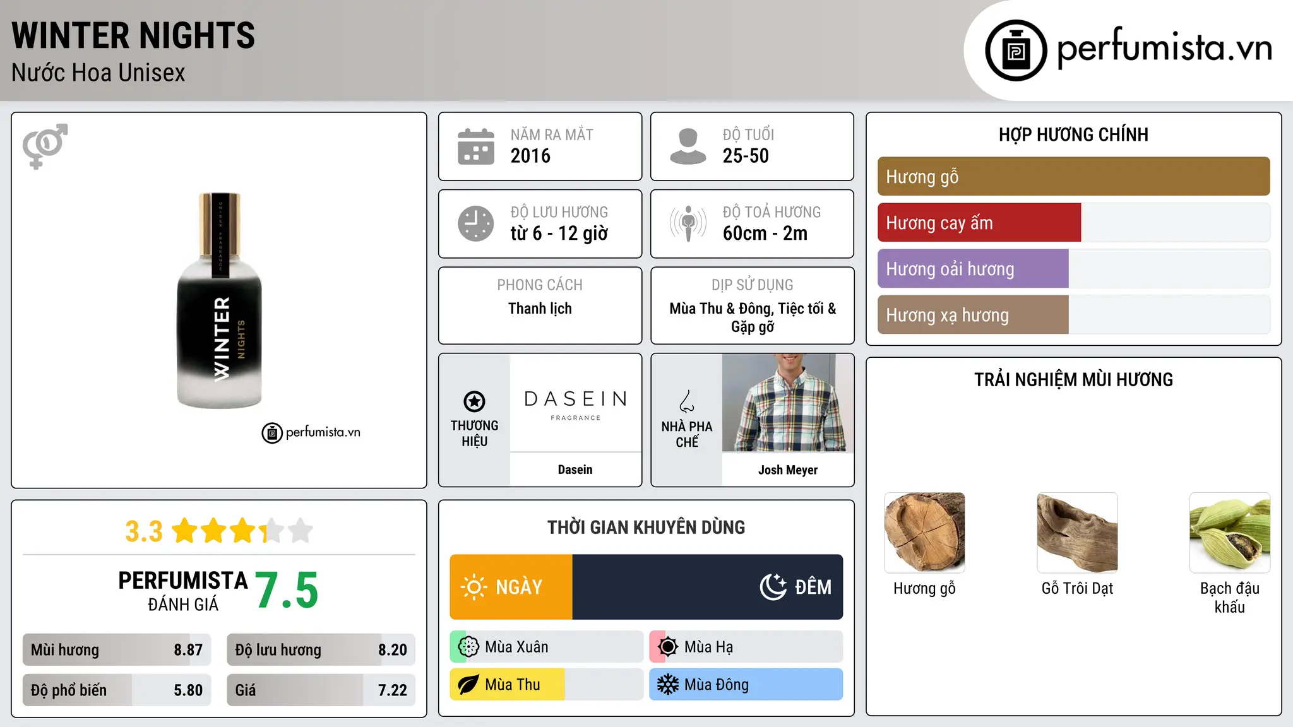This screenshot has height=727, width=1293.
Task: Click the red Hương cay ấm accord bar
Action: coord(979,222)
